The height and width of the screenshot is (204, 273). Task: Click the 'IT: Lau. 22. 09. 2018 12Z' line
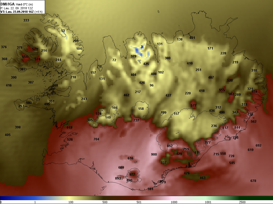[x=17, y=8]
